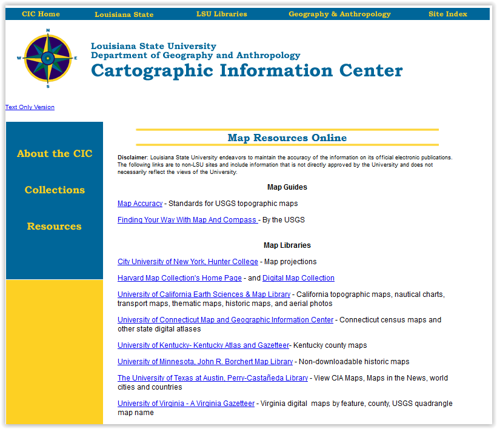The height and width of the screenshot is (429, 497).
Task: Open Harvard's Digital Map Collection link
Action: pos(298,278)
